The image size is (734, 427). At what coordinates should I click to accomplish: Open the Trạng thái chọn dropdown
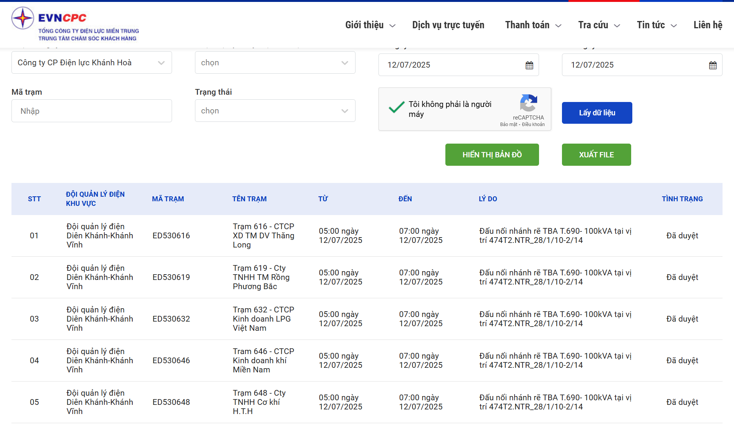pos(275,110)
